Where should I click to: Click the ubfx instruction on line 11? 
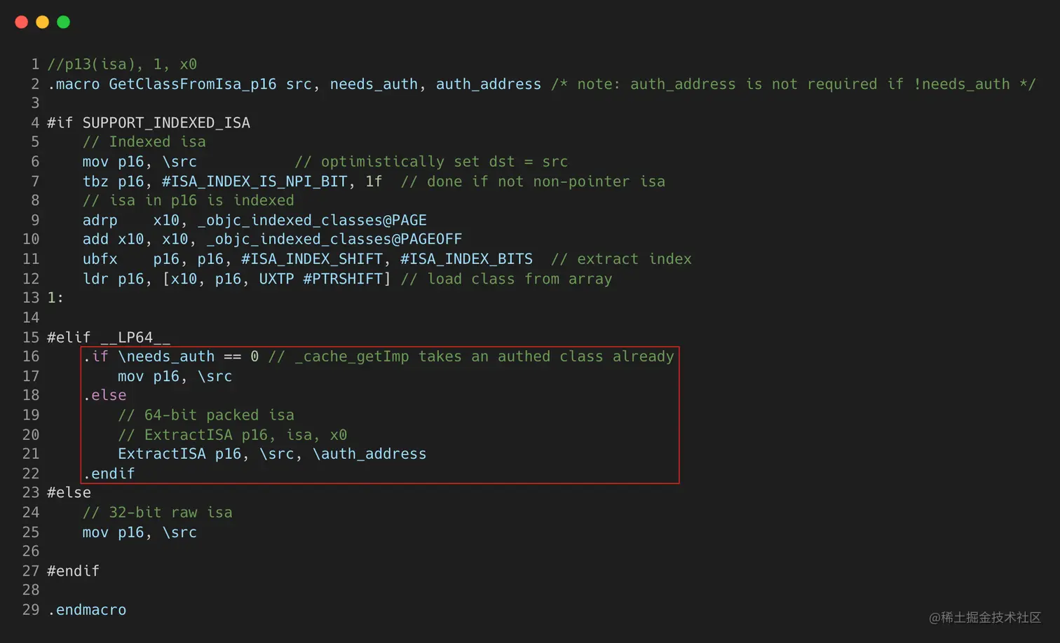tap(100, 259)
